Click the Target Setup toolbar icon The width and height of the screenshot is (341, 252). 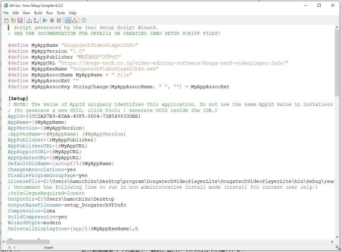click(68, 20)
